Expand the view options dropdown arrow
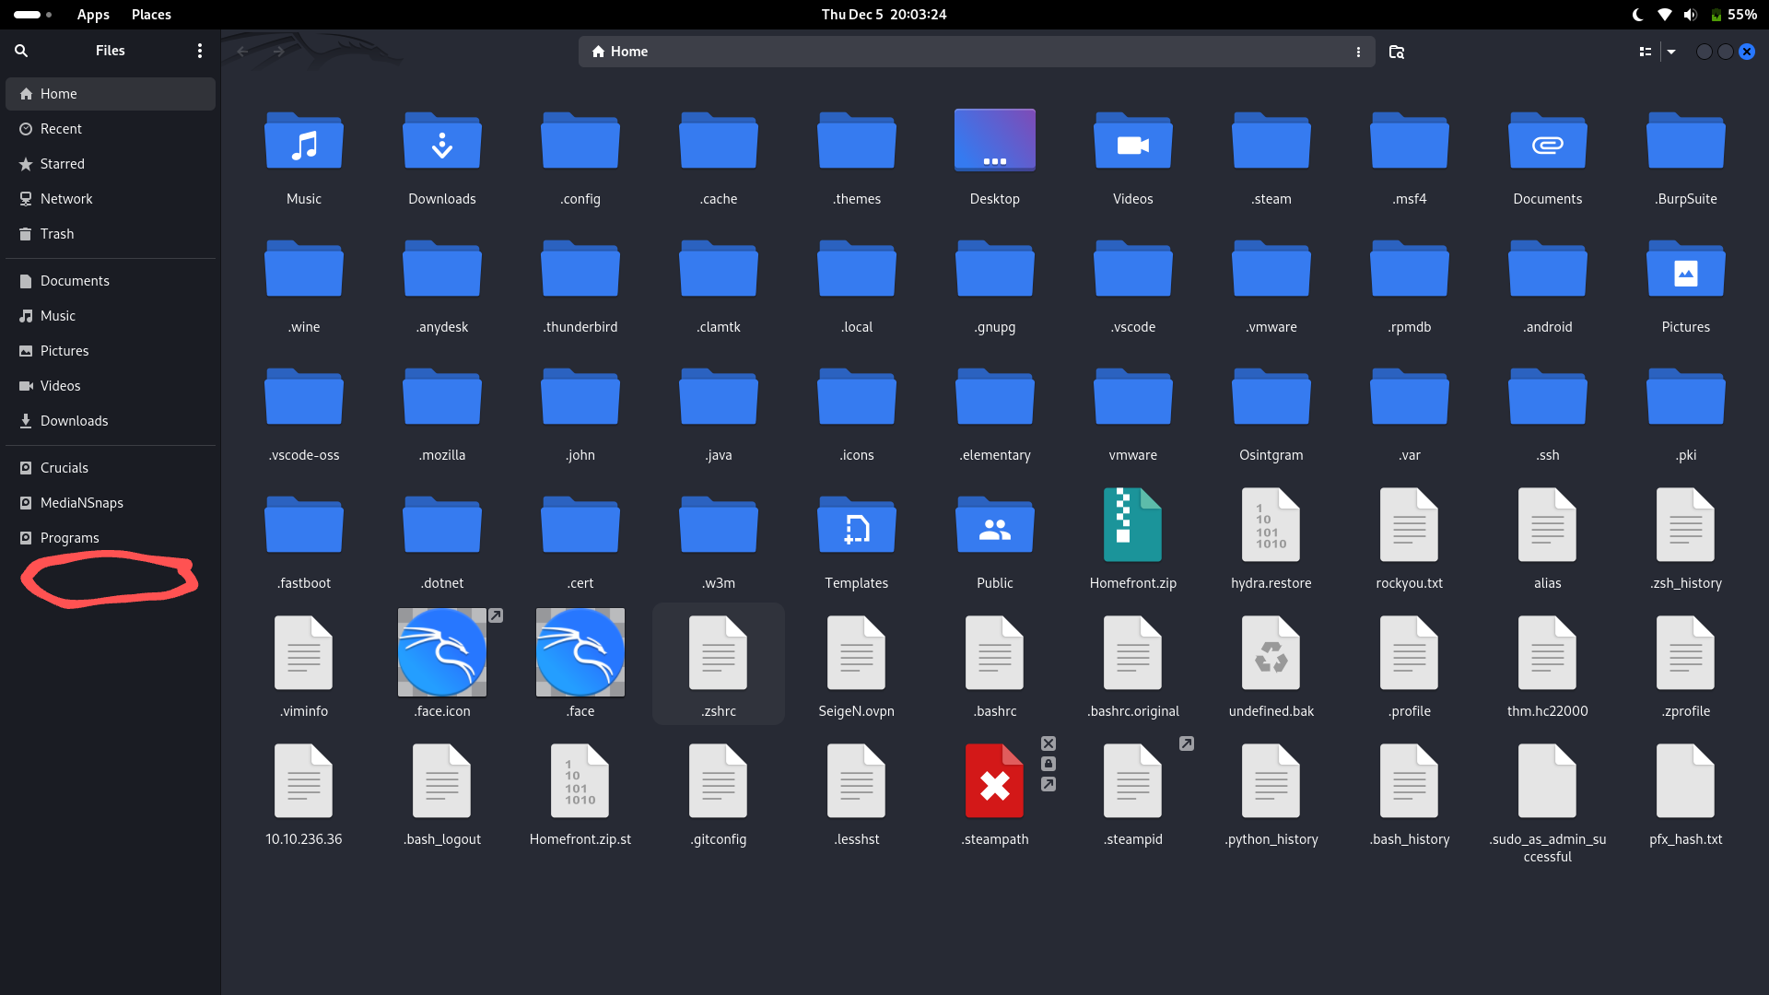The image size is (1769, 995). (x=1671, y=52)
